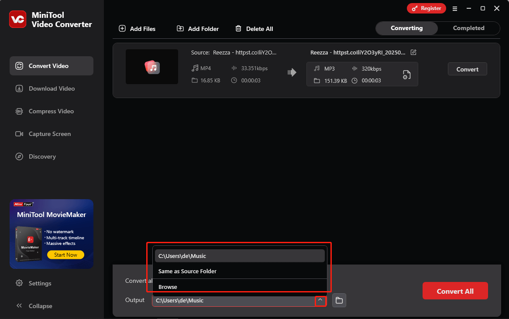Click the conversion arrow icon
Viewport: 509px width, 319px height.
[292, 72]
